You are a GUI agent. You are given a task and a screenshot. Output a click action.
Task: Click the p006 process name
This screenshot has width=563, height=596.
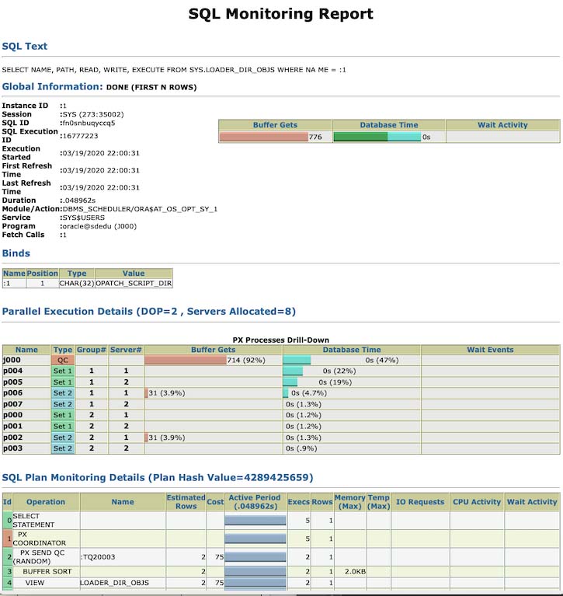13,393
